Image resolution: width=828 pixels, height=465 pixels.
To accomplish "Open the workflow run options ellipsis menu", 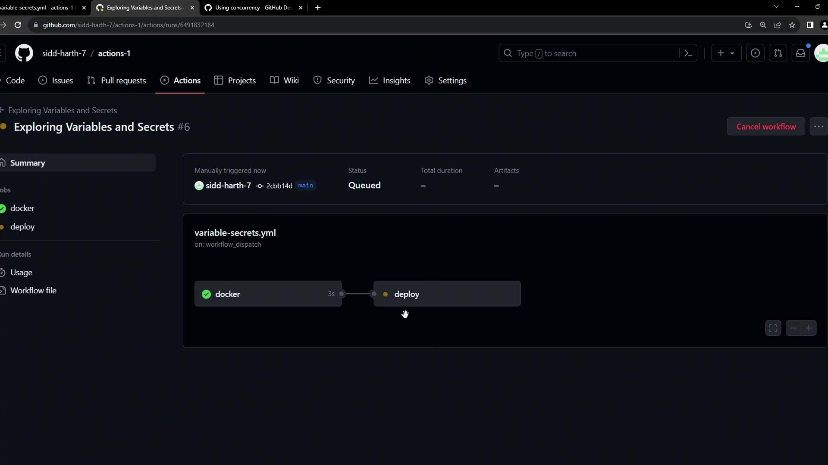I will click(819, 127).
